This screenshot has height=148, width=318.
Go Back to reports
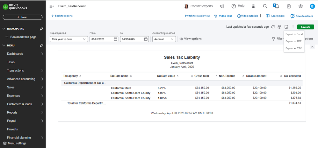62,16
